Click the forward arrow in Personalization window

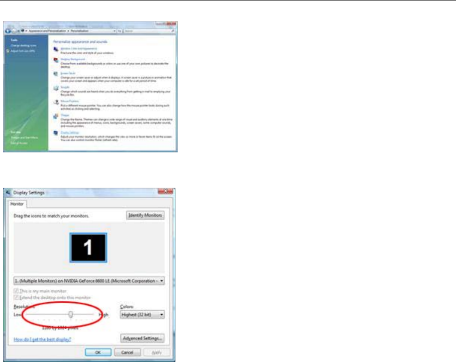pos(13,31)
